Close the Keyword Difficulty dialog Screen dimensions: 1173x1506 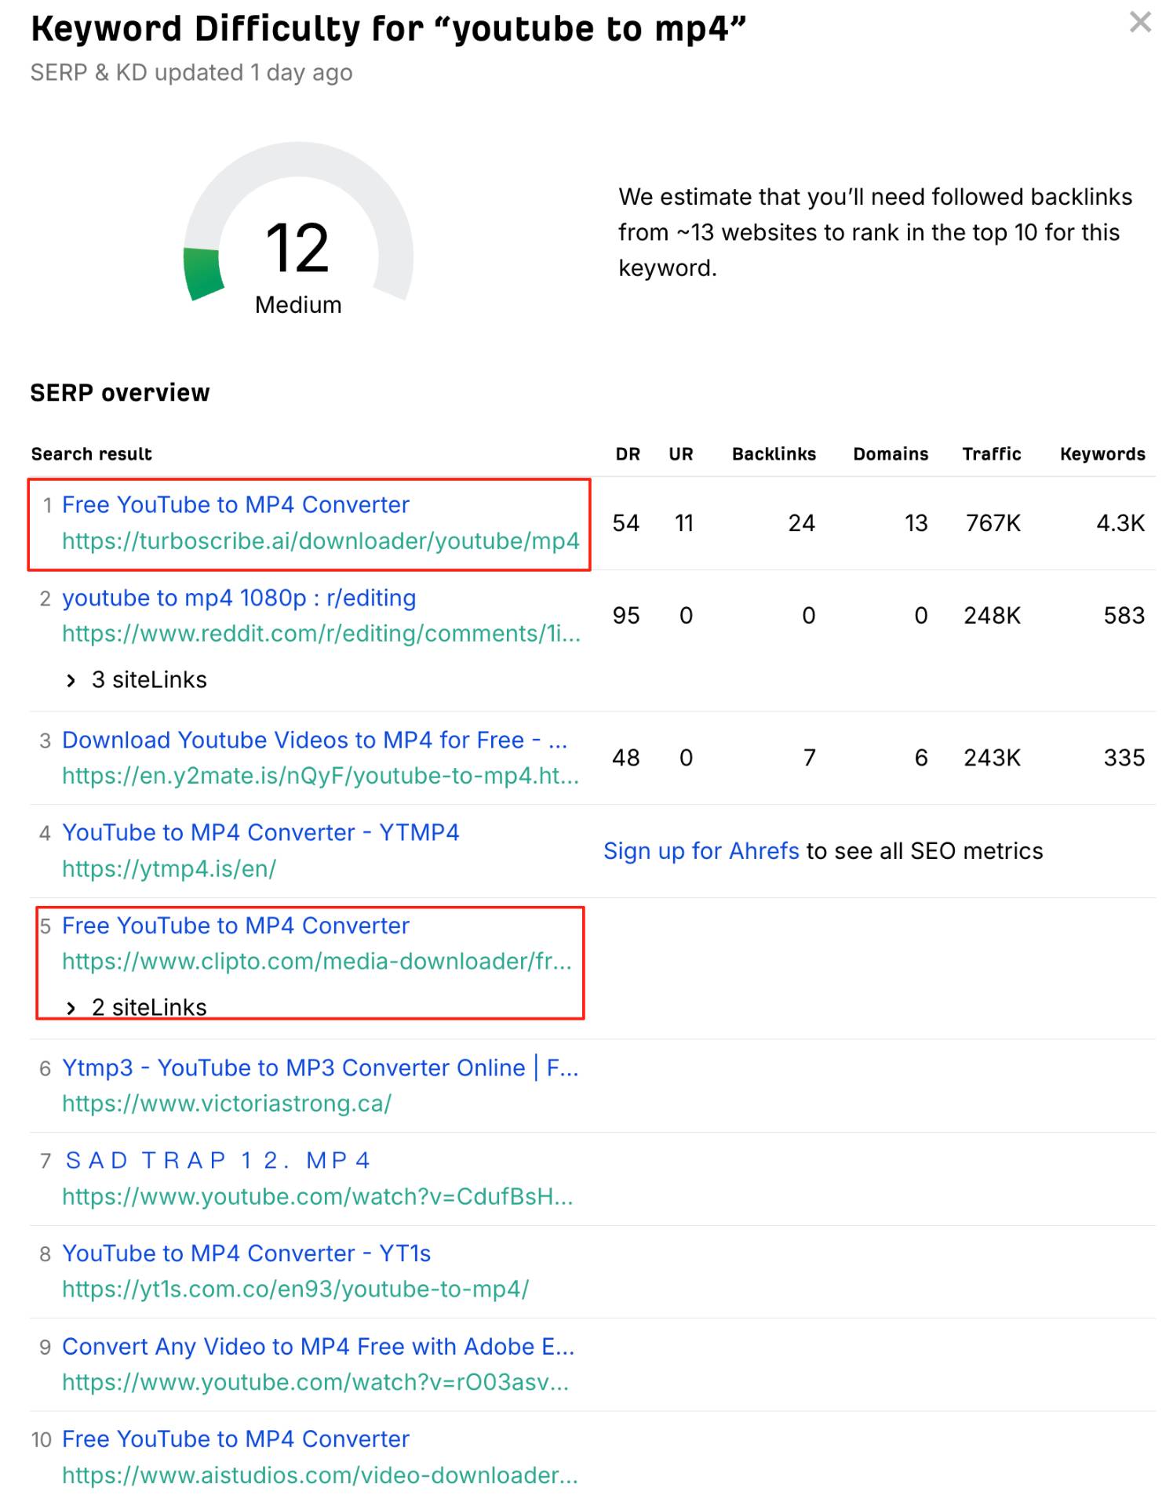1139,22
